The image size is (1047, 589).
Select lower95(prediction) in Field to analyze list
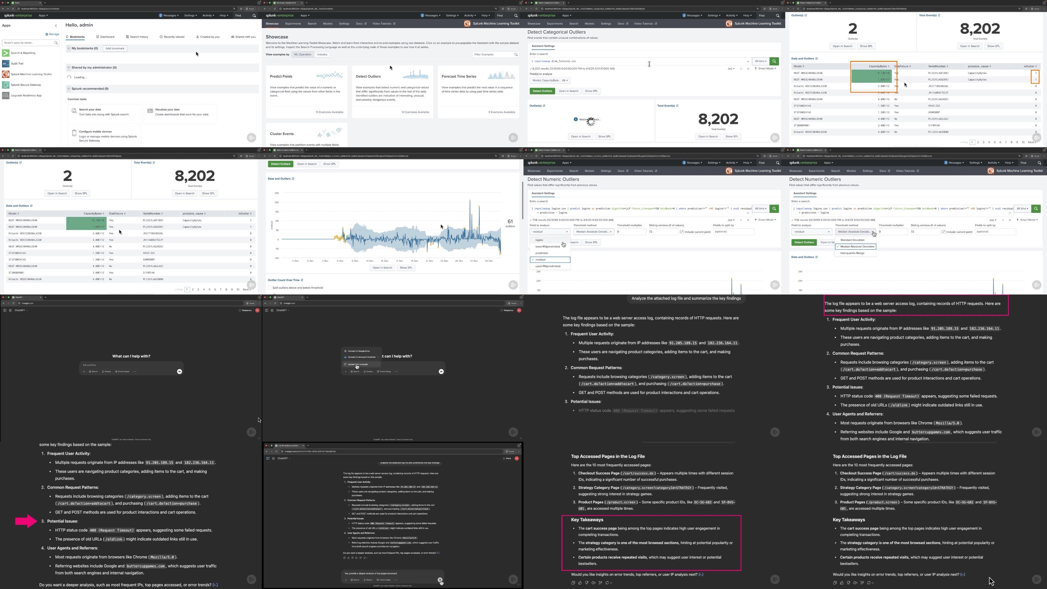tap(550, 247)
